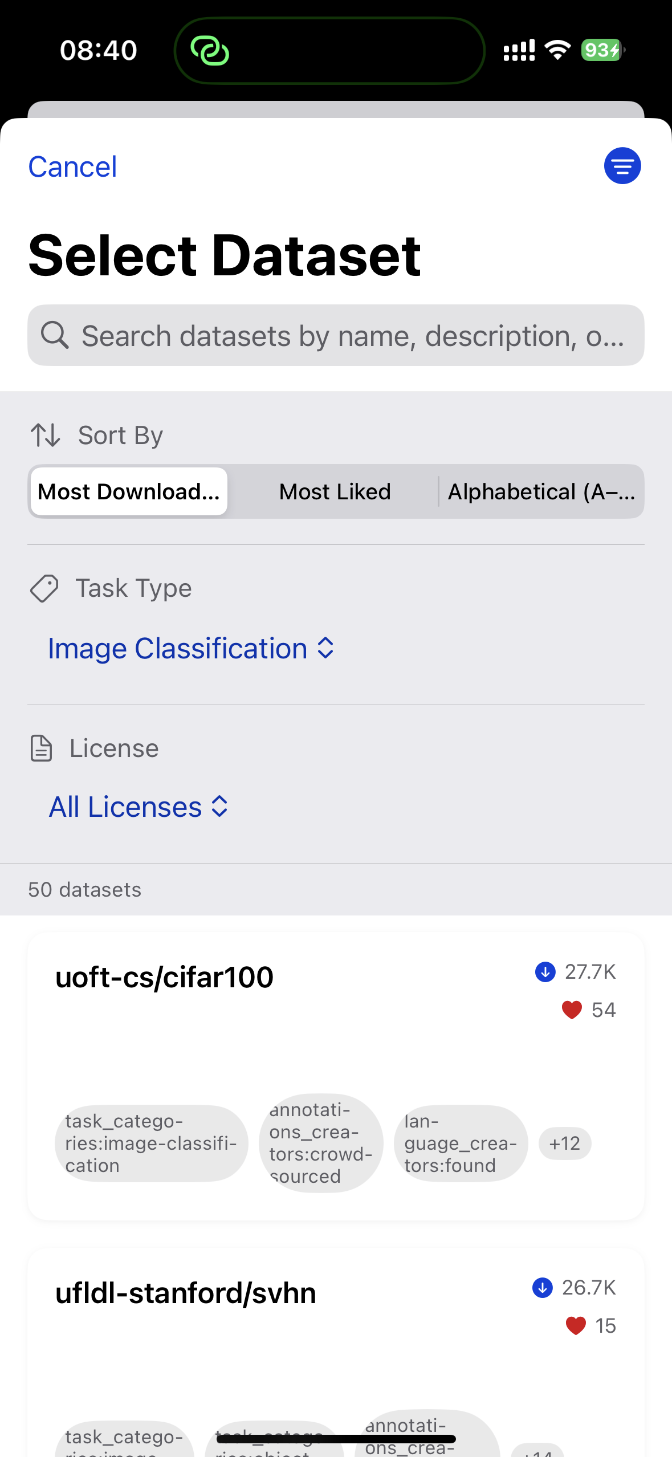
Task: Cancel dataset selection
Action: [72, 167]
